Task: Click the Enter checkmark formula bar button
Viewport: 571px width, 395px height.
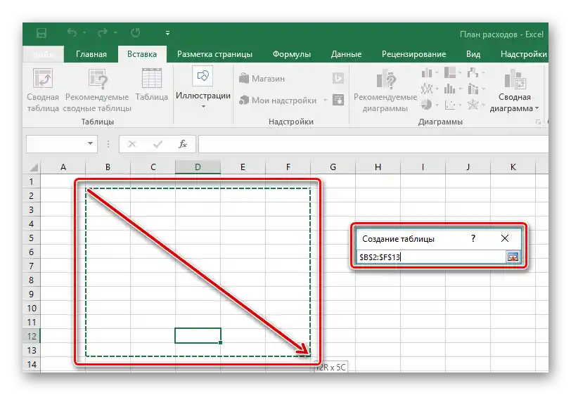Action: pos(158,144)
